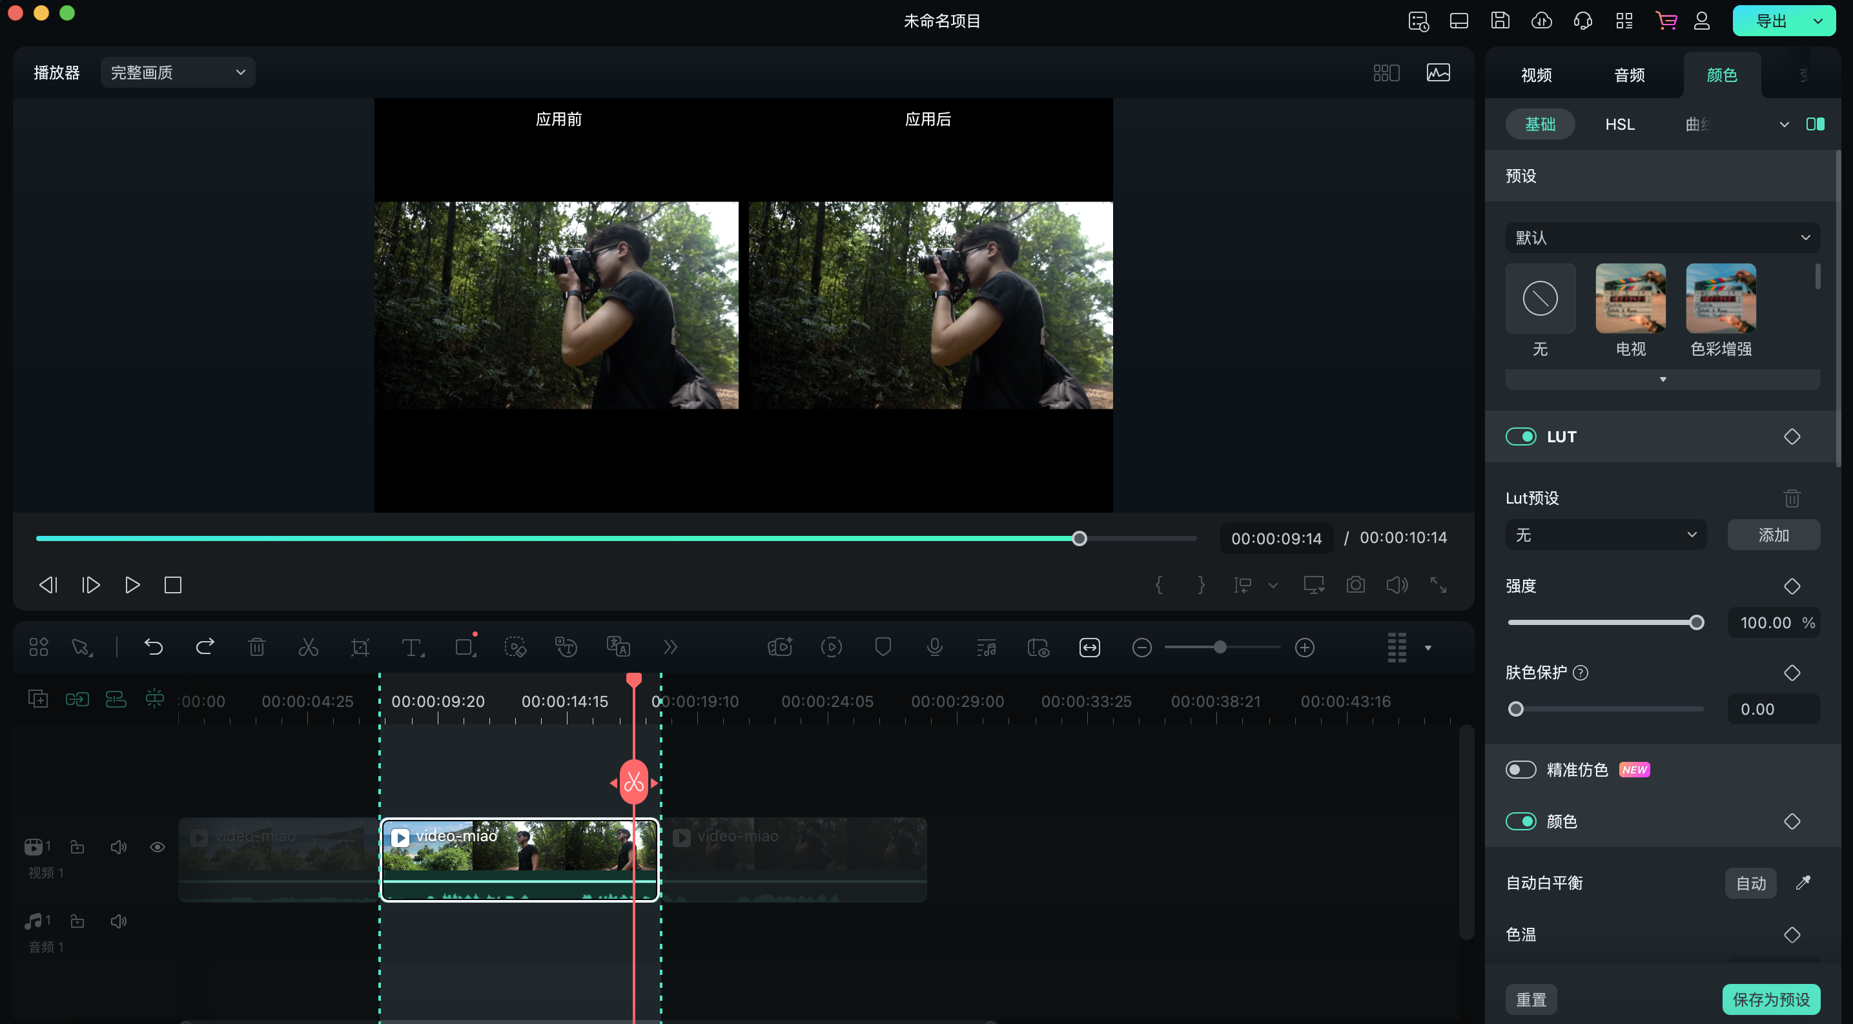The image size is (1853, 1024).
Task: Hide 视频 1 track with eye icon
Action: [158, 847]
